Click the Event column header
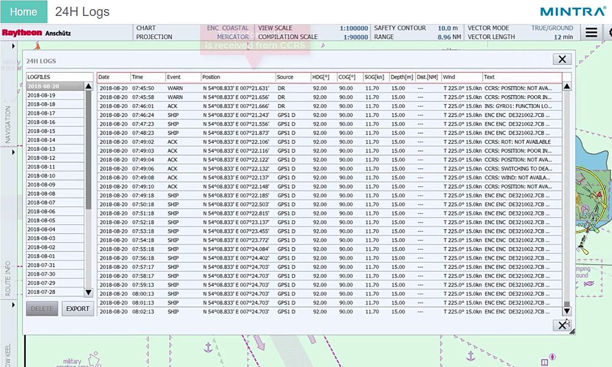612x367 pixels. [184, 77]
